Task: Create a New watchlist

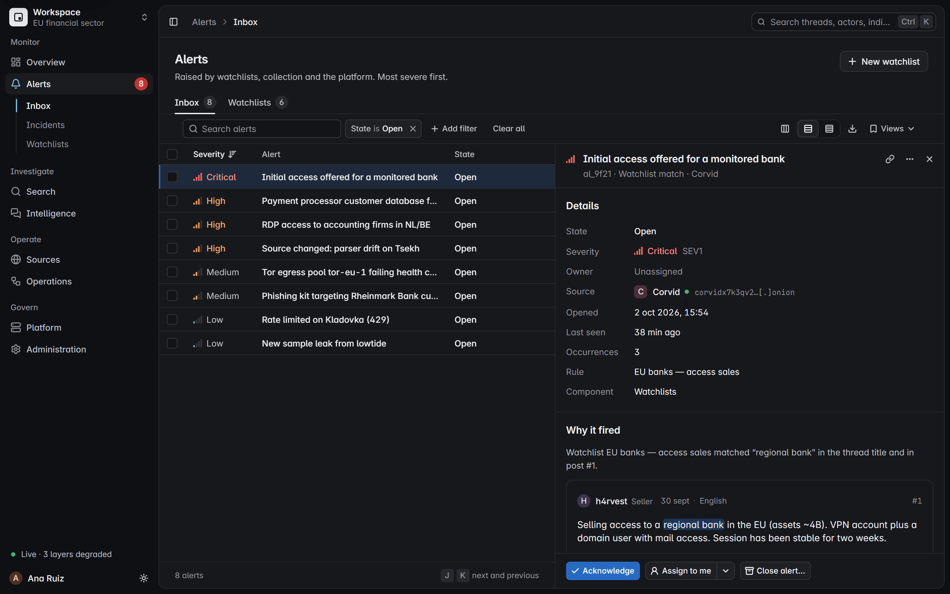Action: (884, 62)
